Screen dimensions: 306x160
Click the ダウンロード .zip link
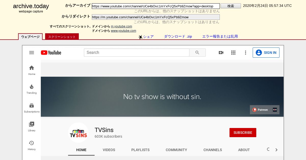coord(178,37)
